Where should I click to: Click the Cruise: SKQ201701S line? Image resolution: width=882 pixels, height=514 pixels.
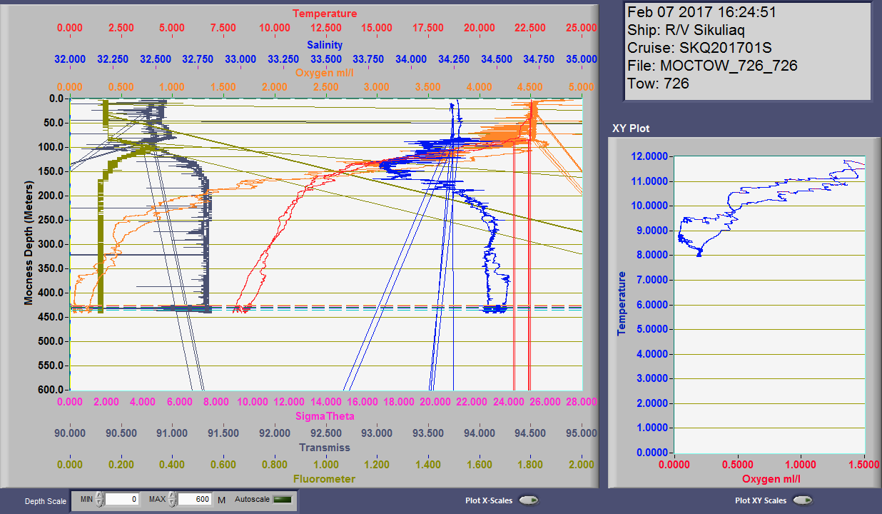(699, 48)
